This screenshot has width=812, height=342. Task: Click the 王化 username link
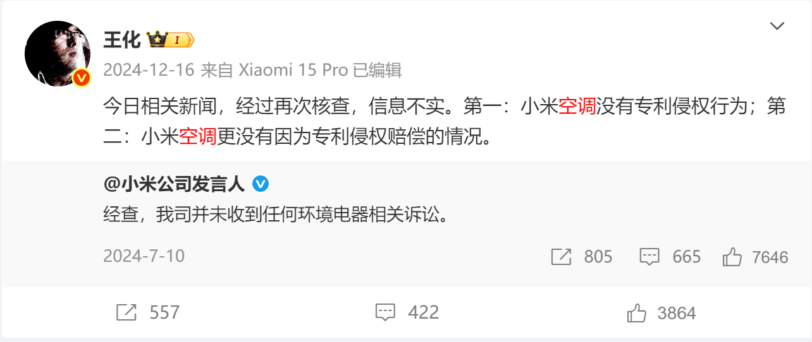tap(122, 40)
